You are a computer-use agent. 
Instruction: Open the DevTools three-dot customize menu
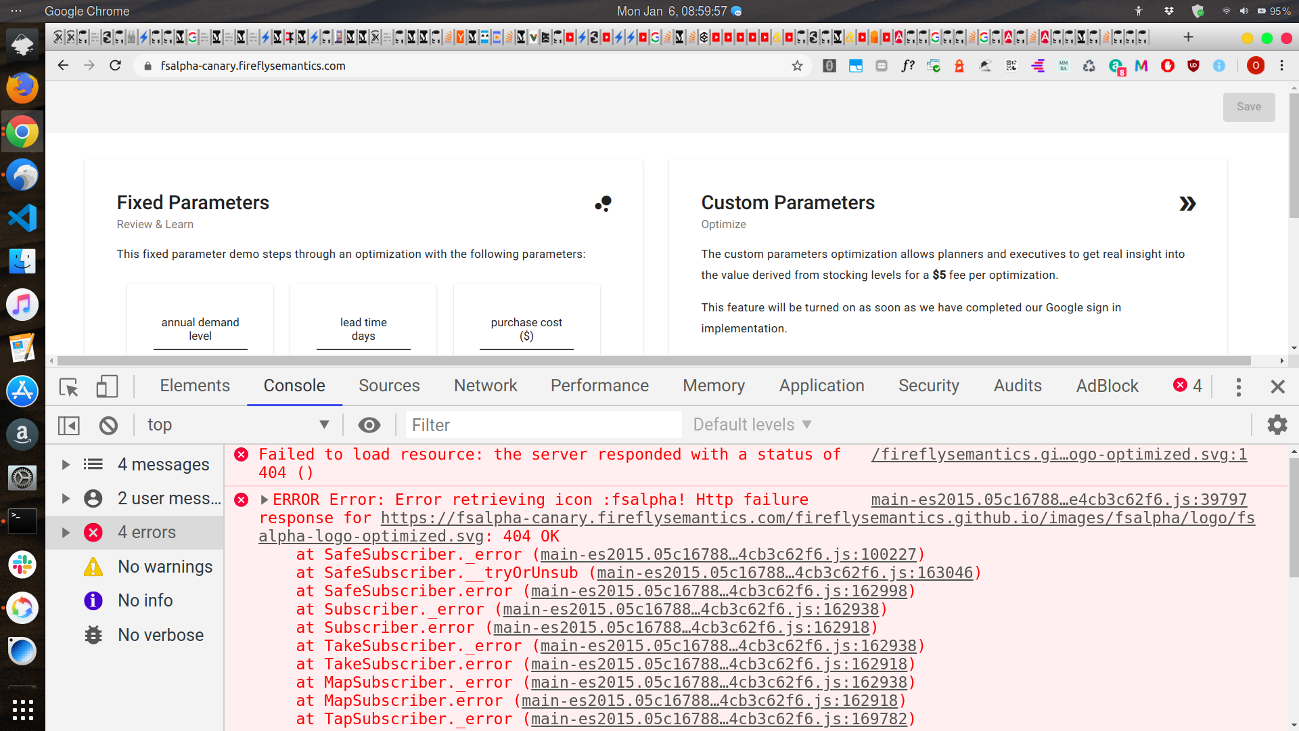[x=1239, y=387]
